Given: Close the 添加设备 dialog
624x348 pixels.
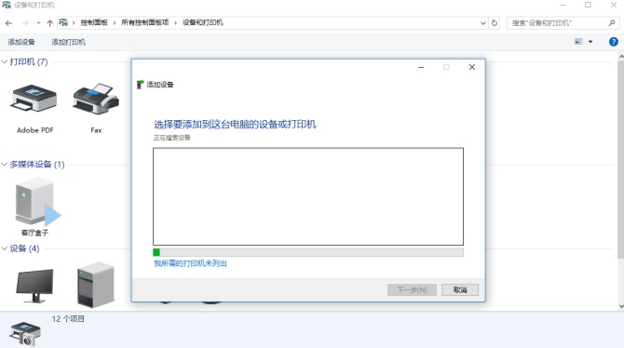Looking at the screenshot, I should point(472,67).
